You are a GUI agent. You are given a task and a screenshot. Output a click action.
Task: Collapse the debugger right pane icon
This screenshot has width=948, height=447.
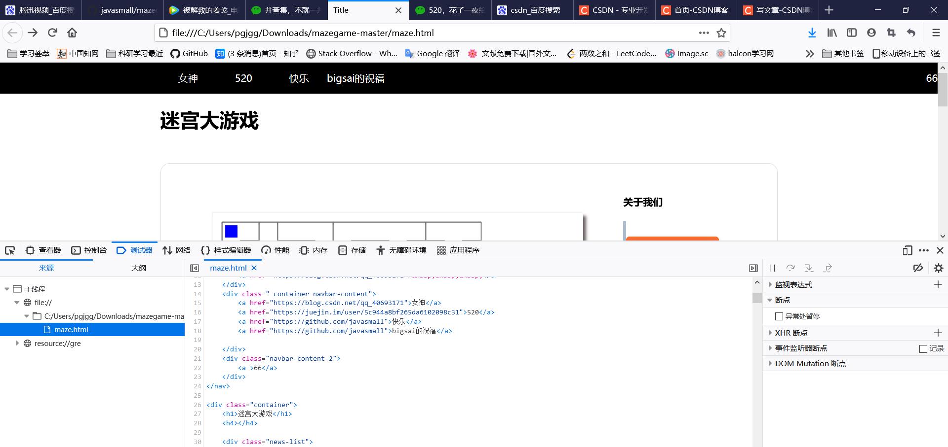(x=753, y=268)
